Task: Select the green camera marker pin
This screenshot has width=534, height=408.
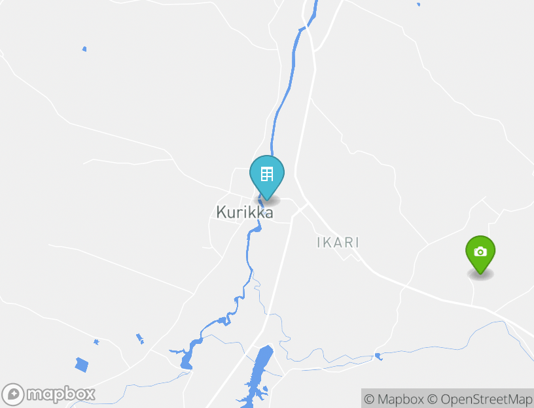Action: (480, 252)
